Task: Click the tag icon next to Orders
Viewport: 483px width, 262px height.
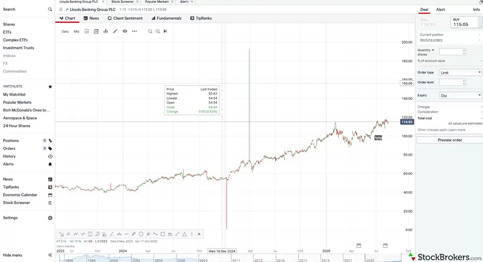Action: [50, 149]
